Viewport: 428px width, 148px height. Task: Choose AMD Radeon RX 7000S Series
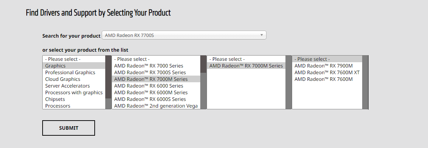150,72
